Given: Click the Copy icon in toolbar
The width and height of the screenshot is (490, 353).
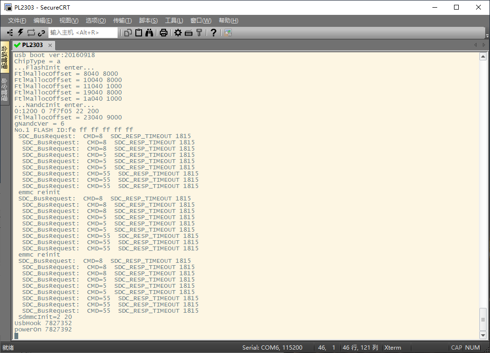Looking at the screenshot, I should click(x=128, y=33).
